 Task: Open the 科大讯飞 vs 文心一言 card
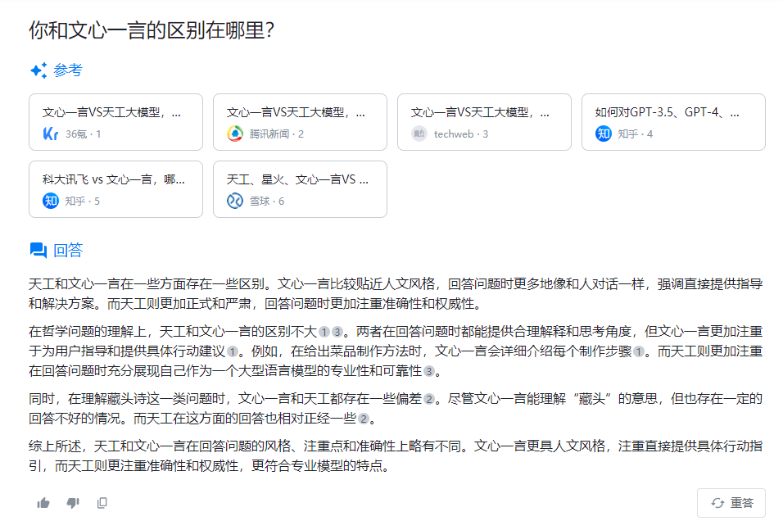click(115, 189)
